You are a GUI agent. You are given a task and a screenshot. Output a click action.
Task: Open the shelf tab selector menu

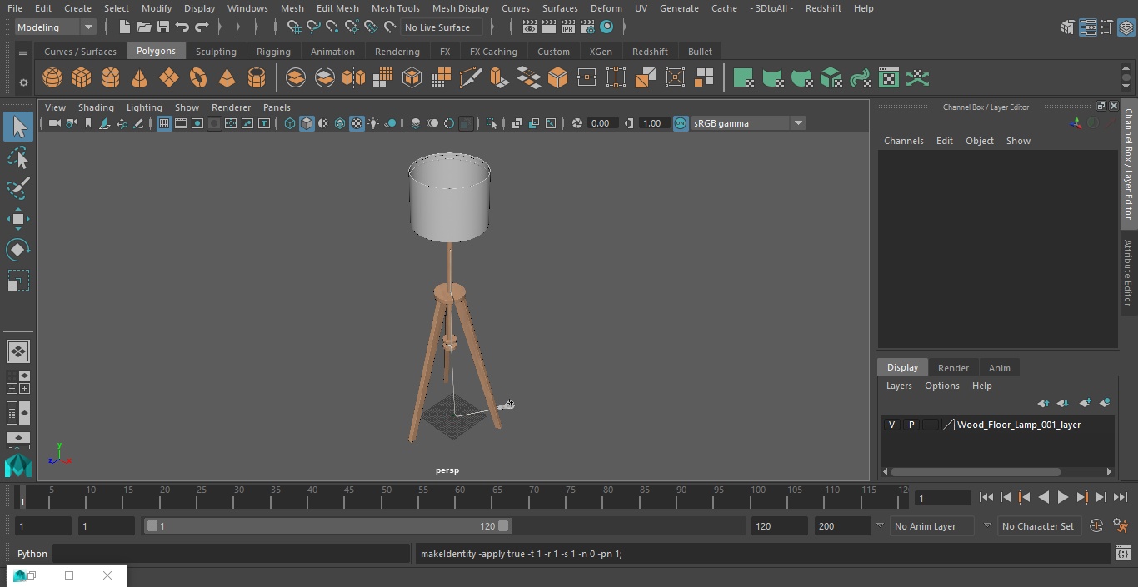(23, 52)
